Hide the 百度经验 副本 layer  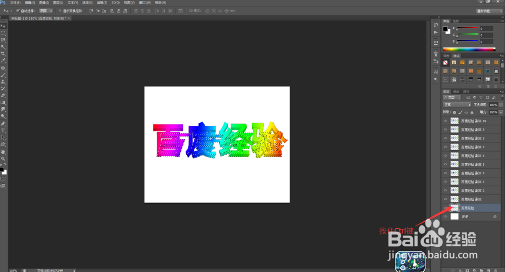(445, 199)
